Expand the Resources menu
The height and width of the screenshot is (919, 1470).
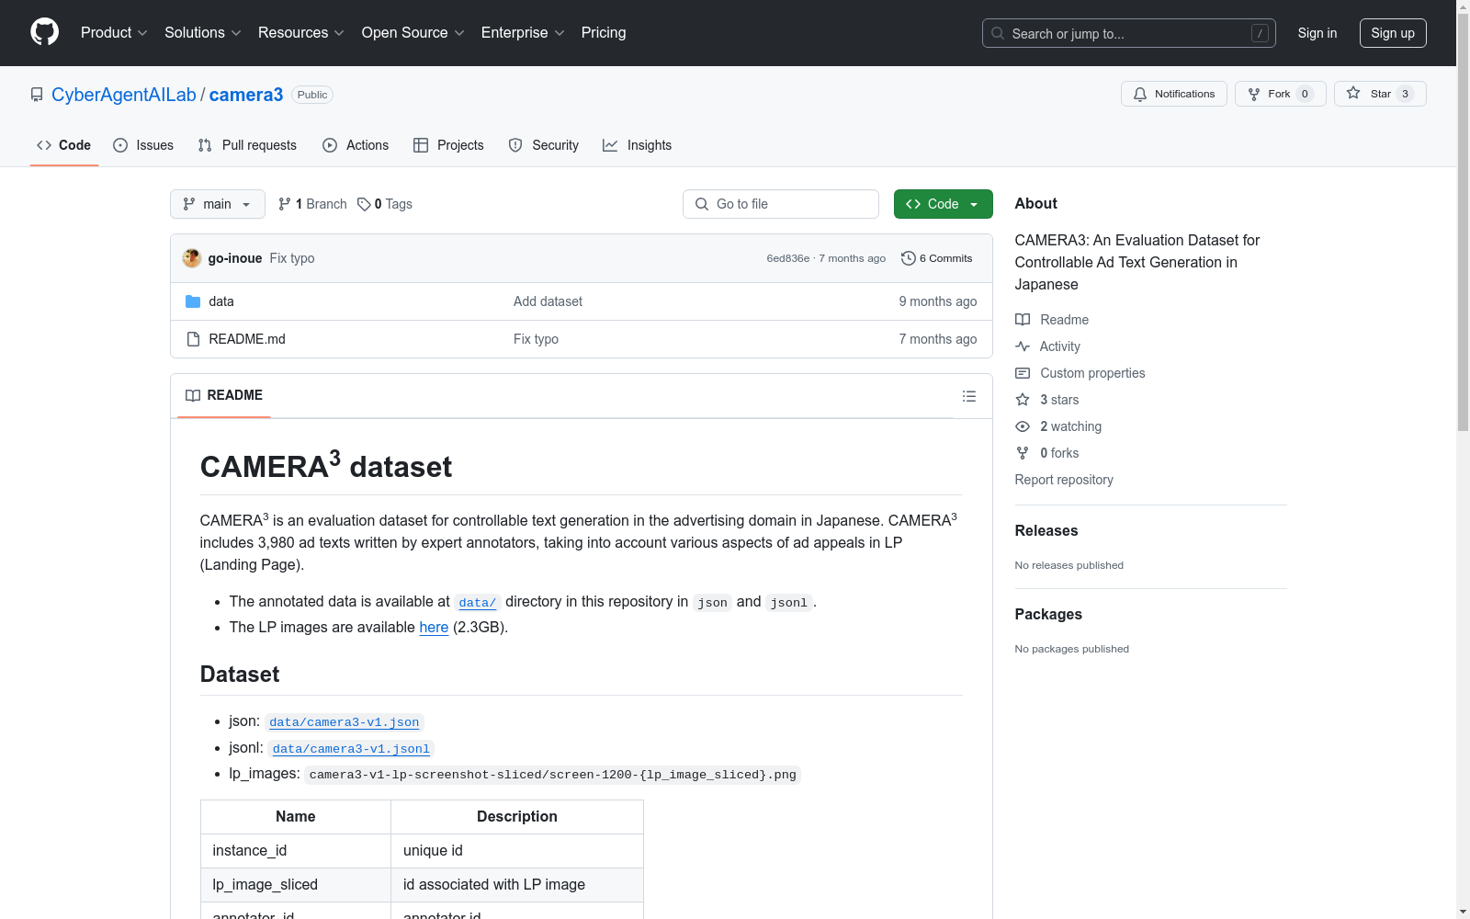tap(300, 32)
